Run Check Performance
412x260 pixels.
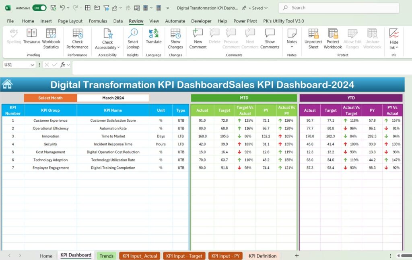pos(77,39)
